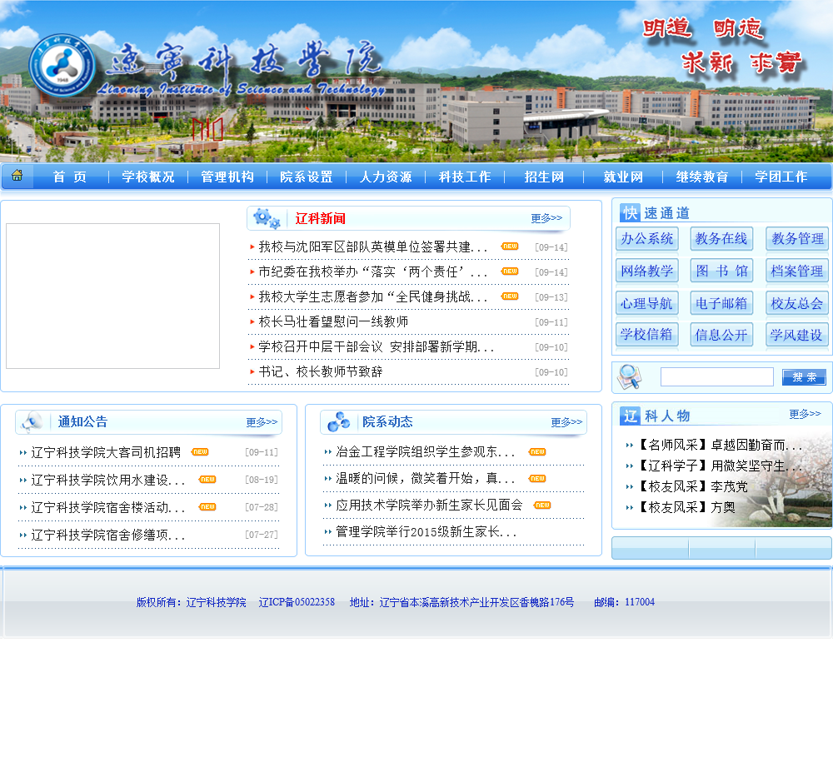Screen dimensions: 833x757
Task: Open 人力资源 menu item
Action: pos(386,177)
